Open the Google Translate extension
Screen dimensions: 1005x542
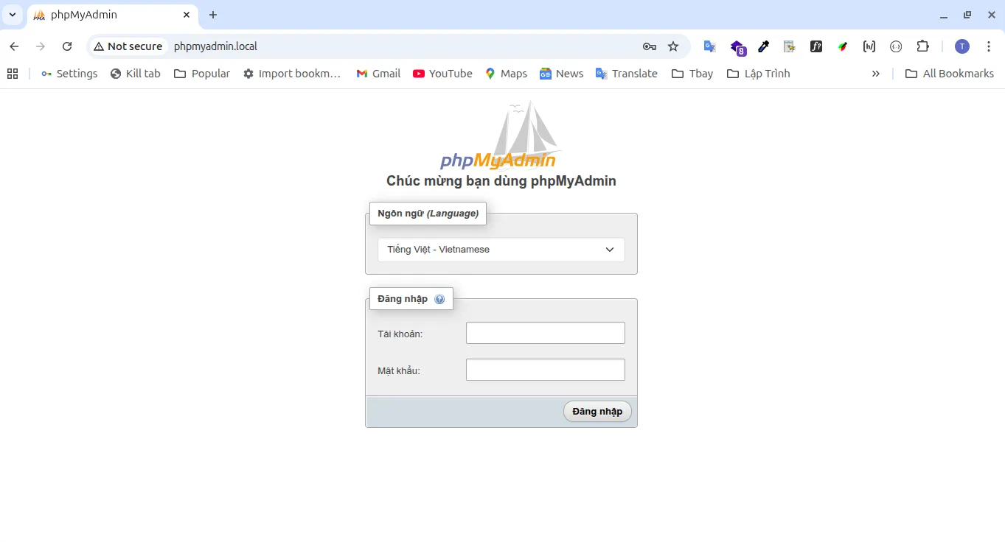click(709, 46)
